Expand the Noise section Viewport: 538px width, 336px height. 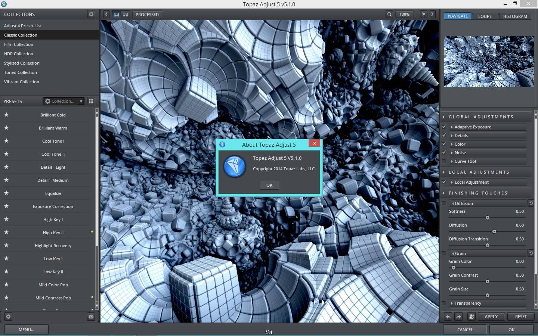[487, 153]
